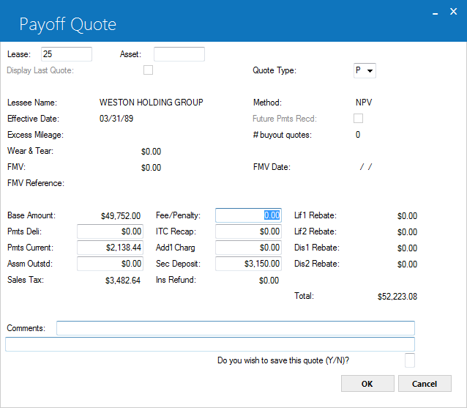The width and height of the screenshot is (467, 408).
Task: Click the Lif2 Rebate value
Action: click(407, 232)
